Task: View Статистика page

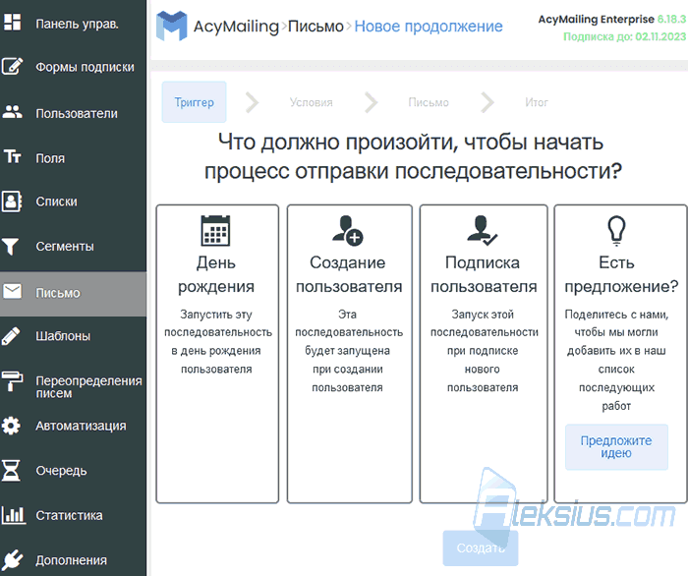Action: pyautogui.click(x=70, y=515)
